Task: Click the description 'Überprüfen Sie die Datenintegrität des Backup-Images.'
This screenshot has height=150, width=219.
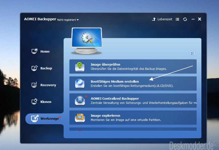Action: [x=129, y=69]
